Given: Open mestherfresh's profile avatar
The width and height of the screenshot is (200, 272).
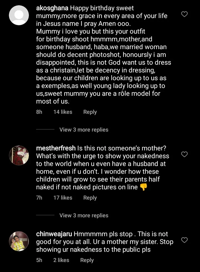Looking at the screenshot, I should point(19,155).
